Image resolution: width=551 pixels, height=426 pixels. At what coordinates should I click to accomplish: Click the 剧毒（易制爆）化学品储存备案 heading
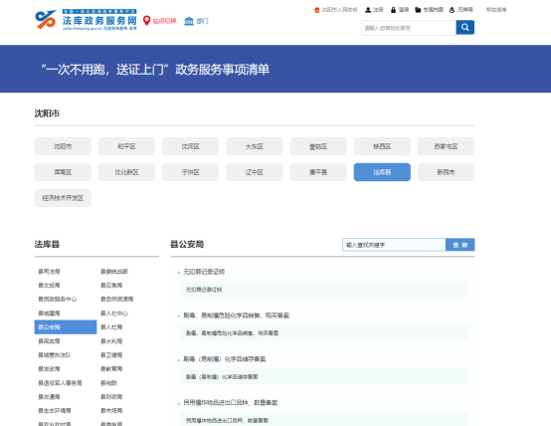coord(225,359)
